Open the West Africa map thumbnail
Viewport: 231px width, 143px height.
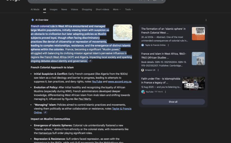(x=123, y=33)
